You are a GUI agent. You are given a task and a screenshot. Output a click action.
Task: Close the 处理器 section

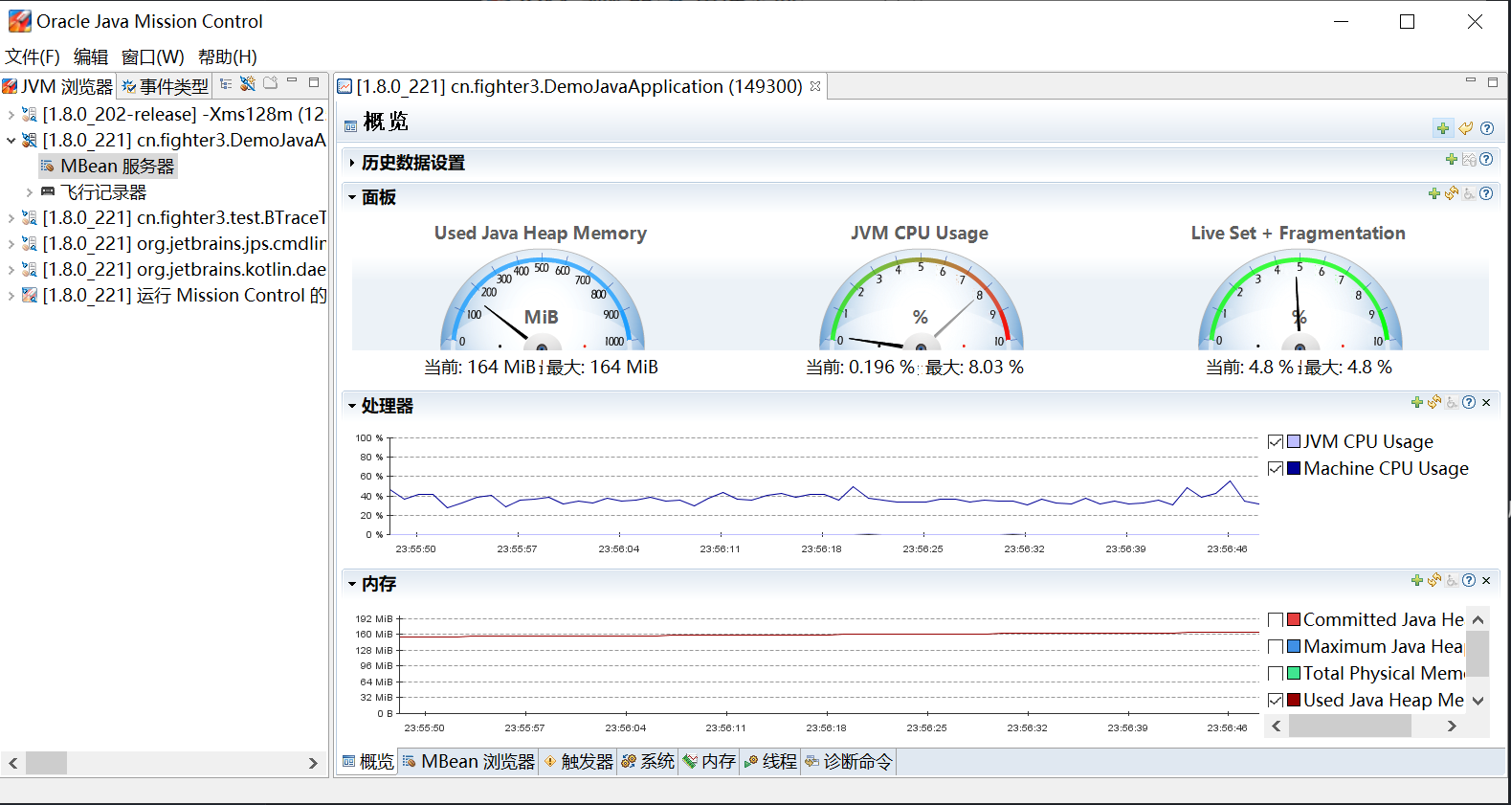coord(1486,403)
